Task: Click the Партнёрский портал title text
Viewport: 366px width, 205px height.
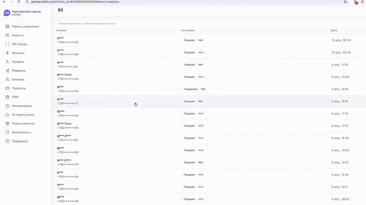Action: (26, 11)
